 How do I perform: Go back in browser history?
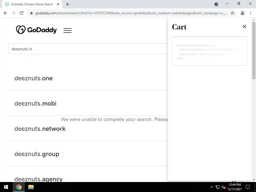[x=5, y=13]
